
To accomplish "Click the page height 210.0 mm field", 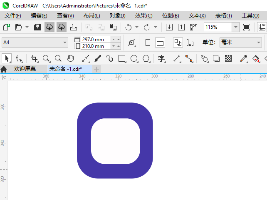I will click(x=96, y=46).
